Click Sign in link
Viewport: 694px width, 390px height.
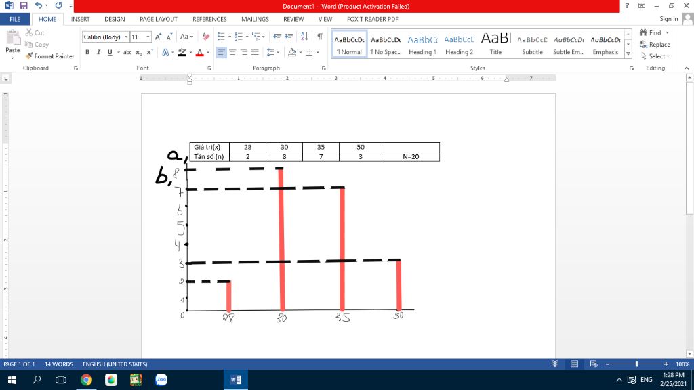pos(668,19)
